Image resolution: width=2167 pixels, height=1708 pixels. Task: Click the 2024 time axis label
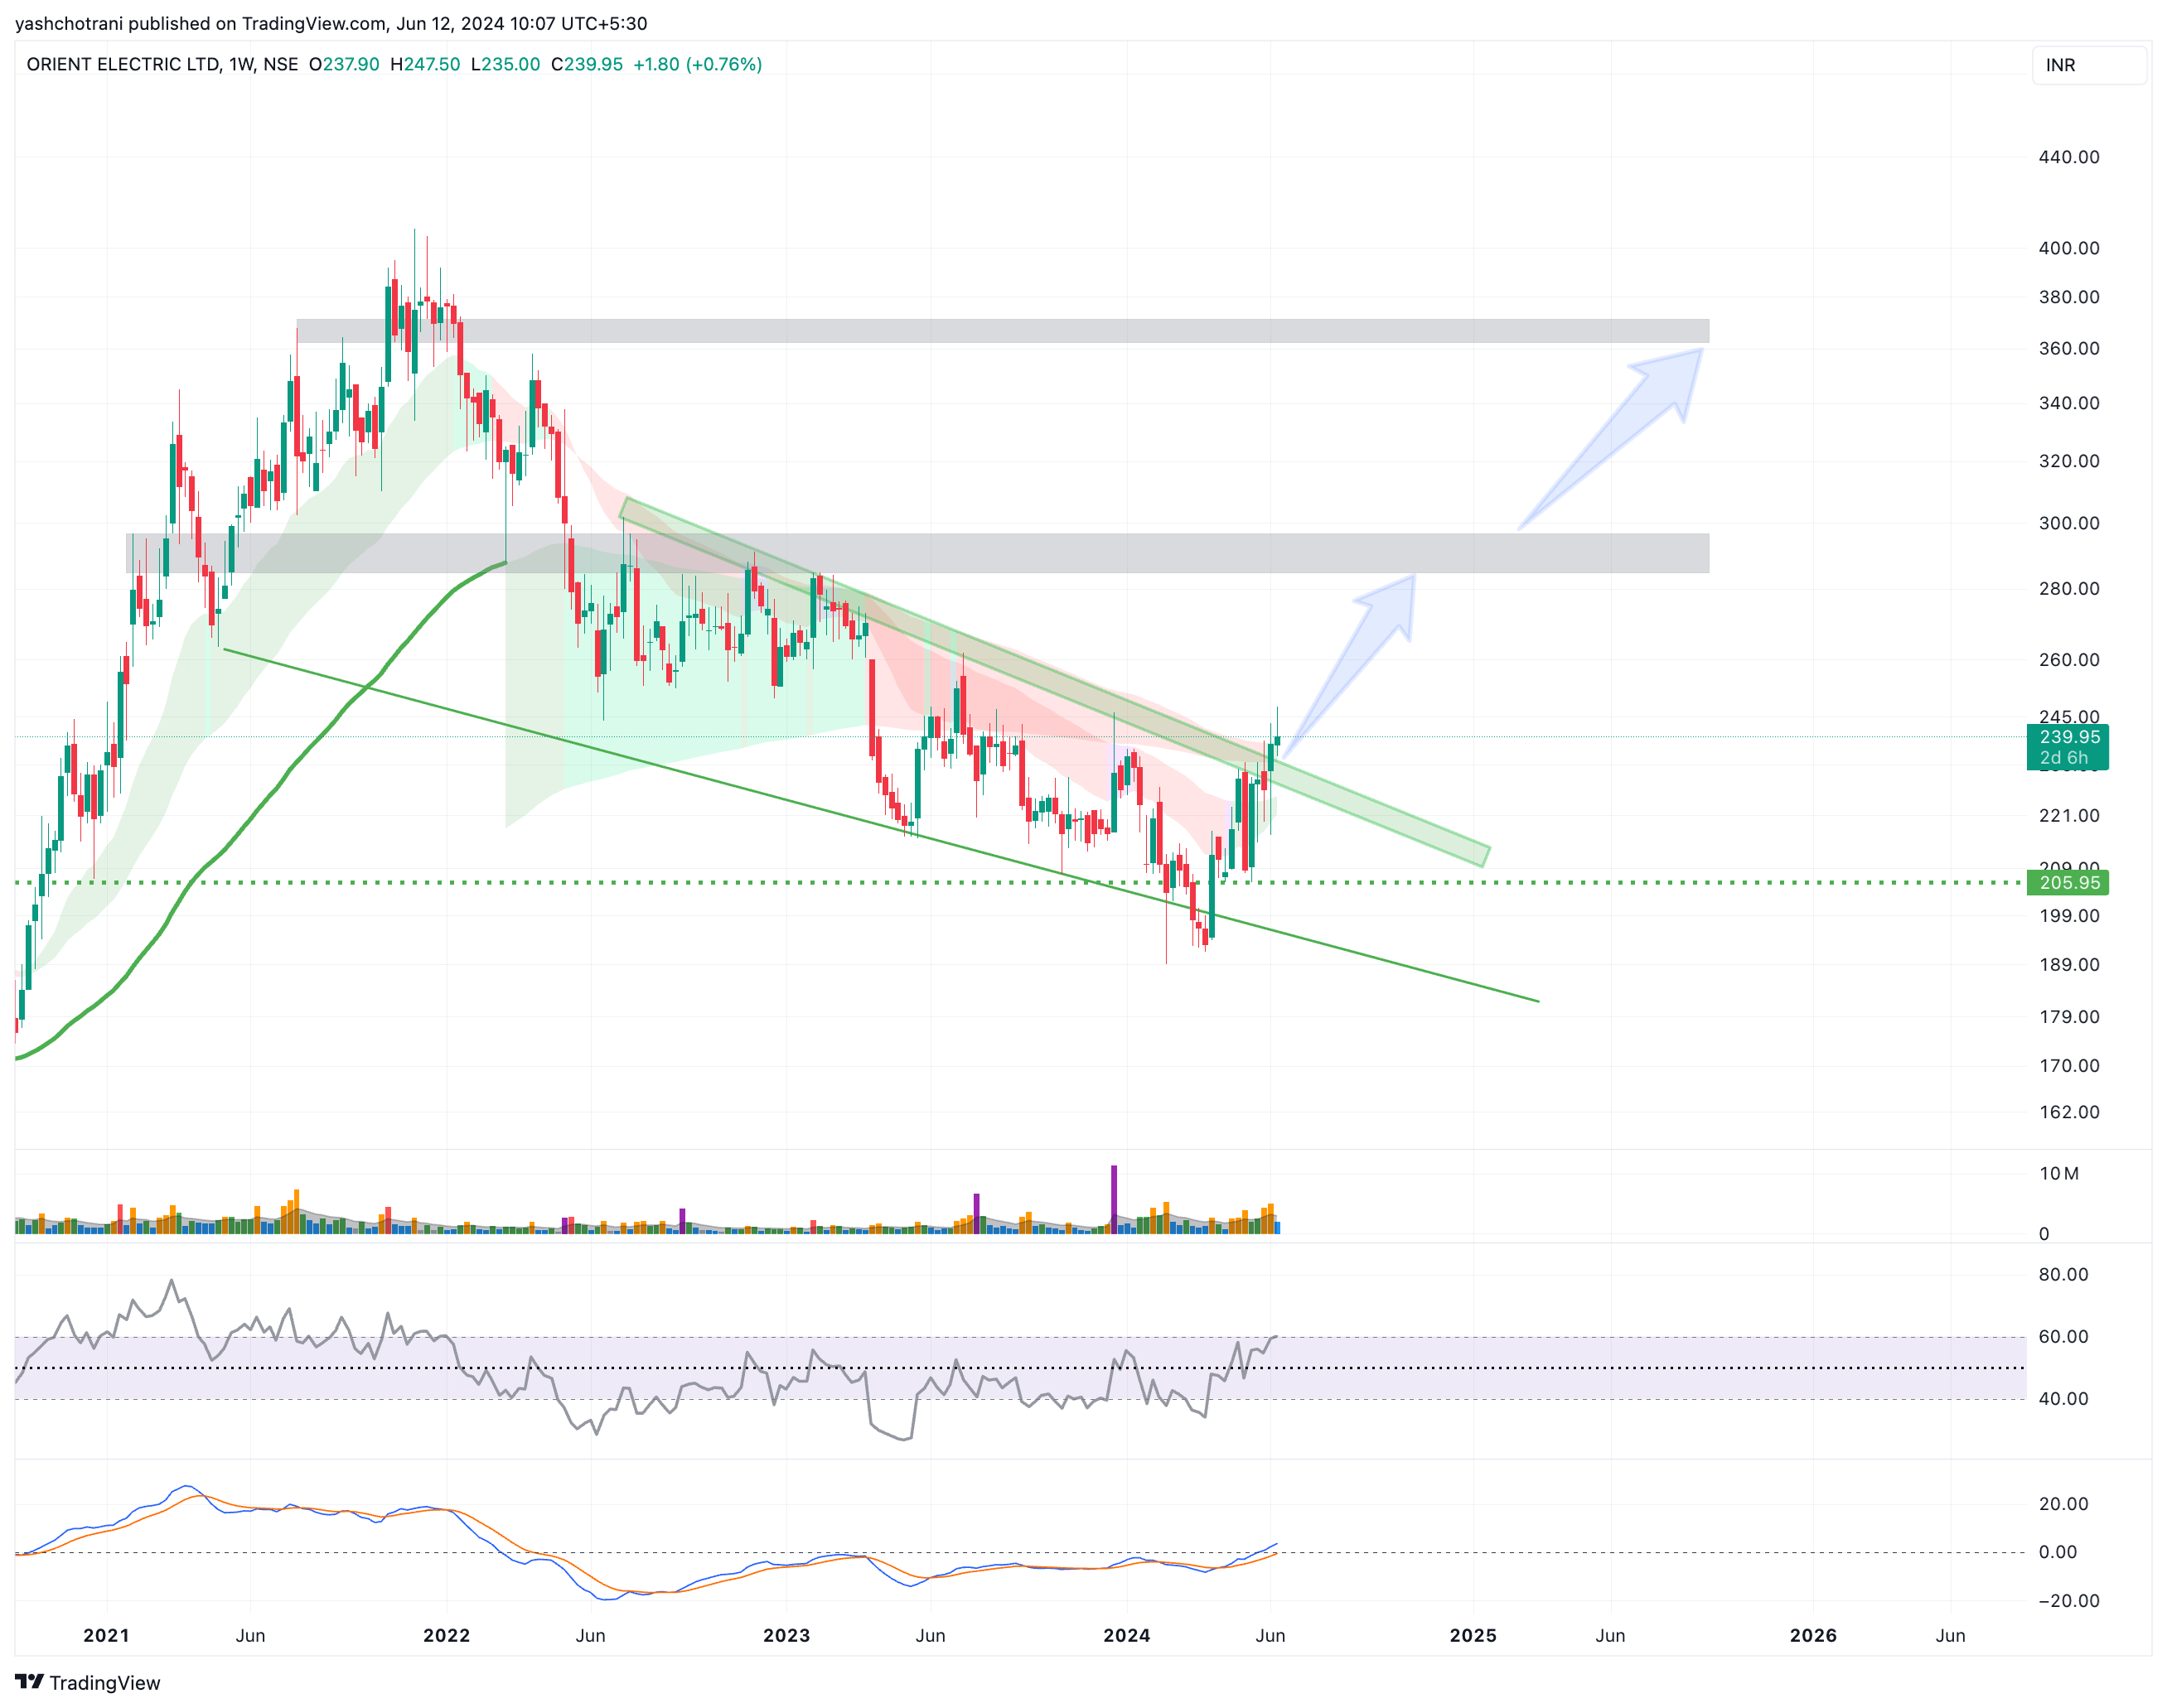[1126, 1636]
